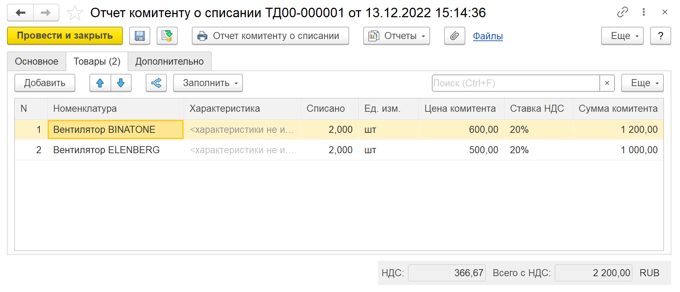Move row up with blue arrow
Image resolution: width=680 pixels, height=292 pixels.
point(100,83)
